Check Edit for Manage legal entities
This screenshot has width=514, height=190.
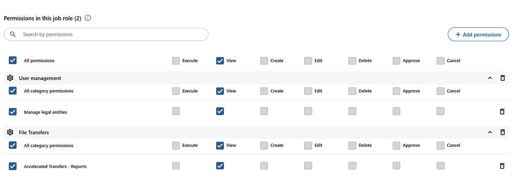[308, 111]
